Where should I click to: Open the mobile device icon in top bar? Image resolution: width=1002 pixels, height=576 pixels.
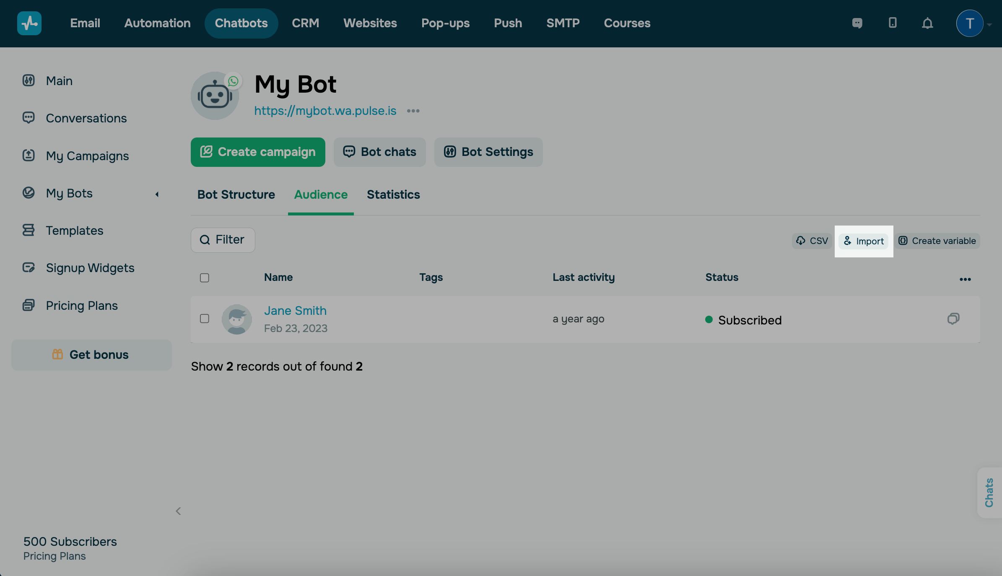tap(893, 23)
